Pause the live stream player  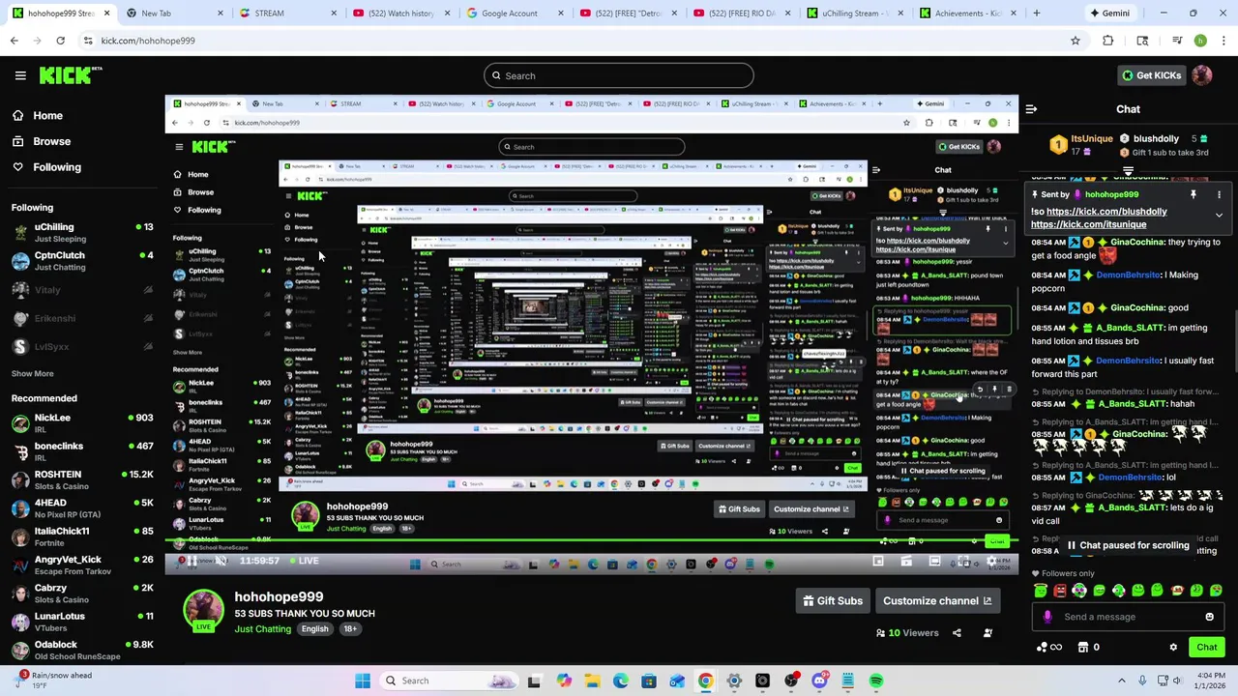click(192, 561)
